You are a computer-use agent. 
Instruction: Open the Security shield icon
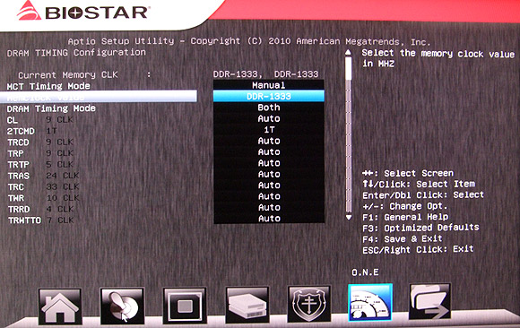[309, 305]
